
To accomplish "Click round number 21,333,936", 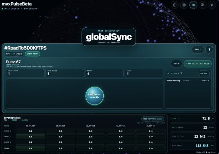I will coord(90,126).
